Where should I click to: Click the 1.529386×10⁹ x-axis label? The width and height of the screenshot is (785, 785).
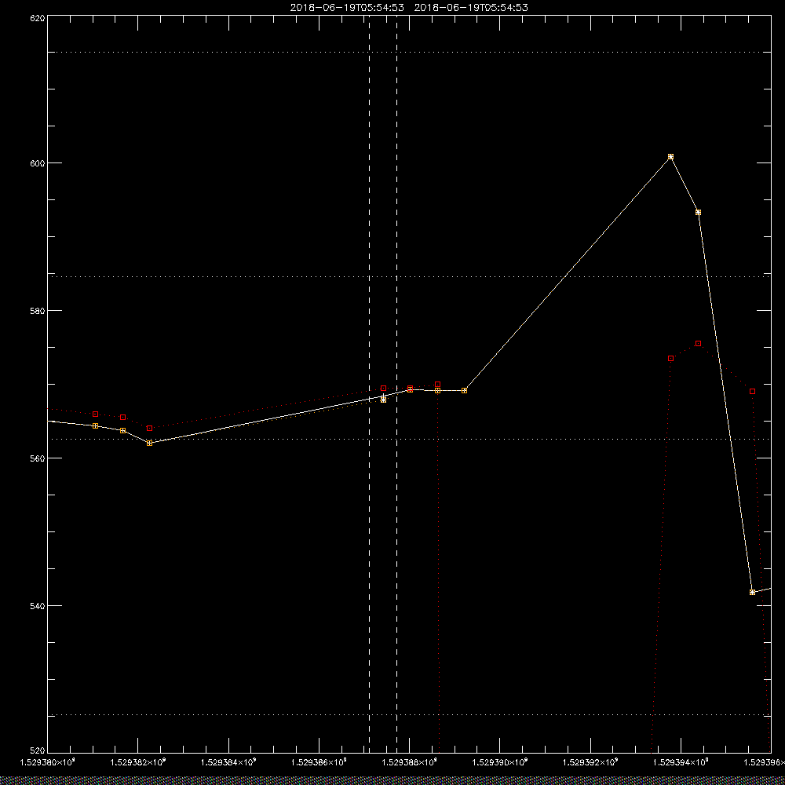(x=319, y=762)
